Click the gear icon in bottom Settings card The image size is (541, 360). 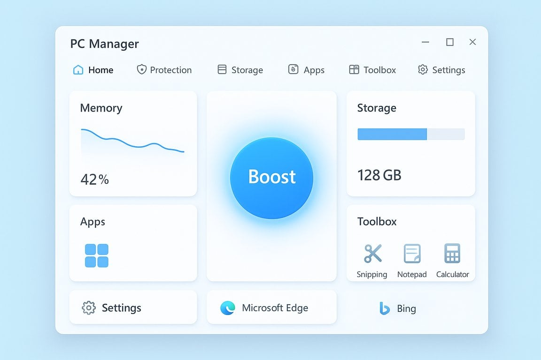pyautogui.click(x=89, y=307)
